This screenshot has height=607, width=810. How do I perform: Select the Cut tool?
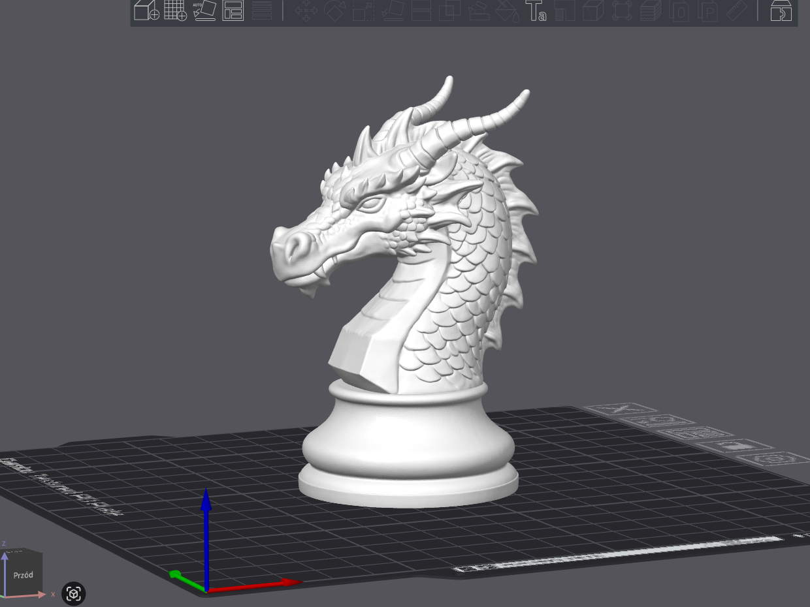421,11
